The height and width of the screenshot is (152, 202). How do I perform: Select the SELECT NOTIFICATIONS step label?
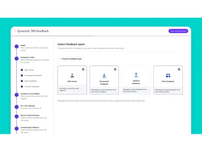(30, 116)
